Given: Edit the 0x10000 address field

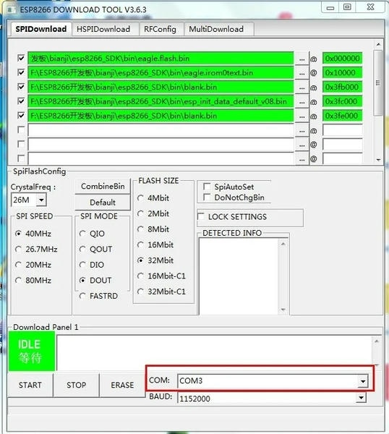Looking at the screenshot, I should tap(342, 73).
